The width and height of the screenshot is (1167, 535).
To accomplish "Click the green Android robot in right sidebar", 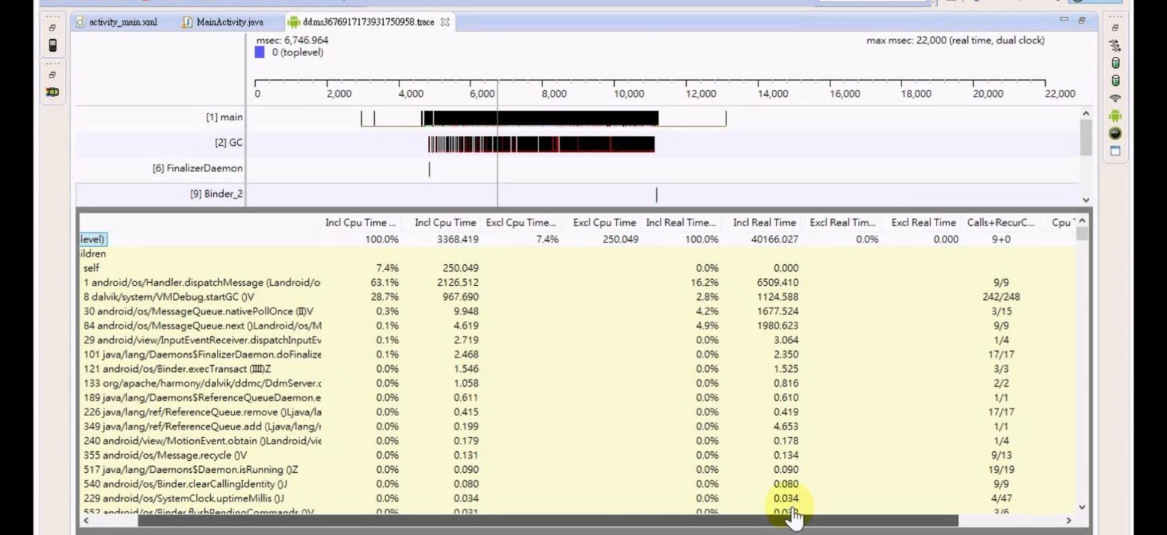I will tap(1115, 116).
